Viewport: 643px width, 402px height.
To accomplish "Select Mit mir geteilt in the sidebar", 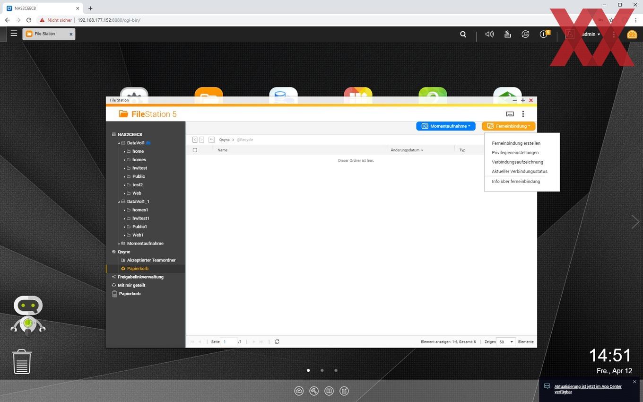I will point(131,285).
